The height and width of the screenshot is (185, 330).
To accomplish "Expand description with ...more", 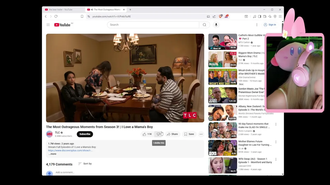I will pyautogui.click(x=52, y=154).
